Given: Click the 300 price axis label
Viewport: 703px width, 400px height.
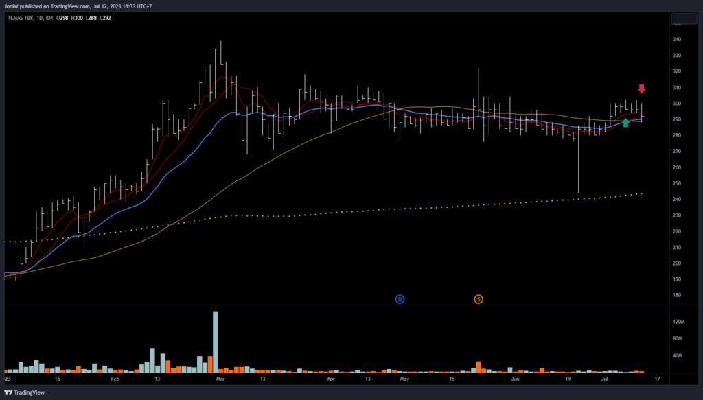Looking at the screenshot, I should pyautogui.click(x=677, y=104).
